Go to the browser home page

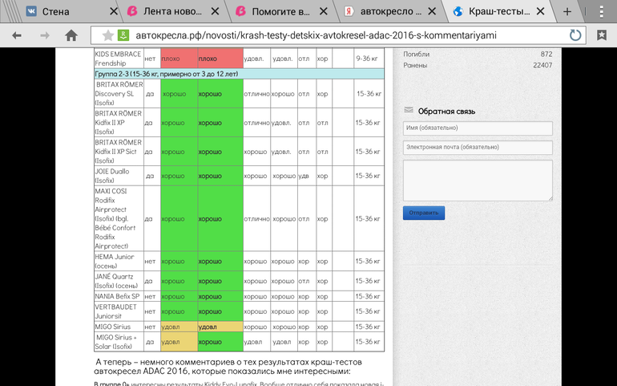pyautogui.click(x=71, y=35)
